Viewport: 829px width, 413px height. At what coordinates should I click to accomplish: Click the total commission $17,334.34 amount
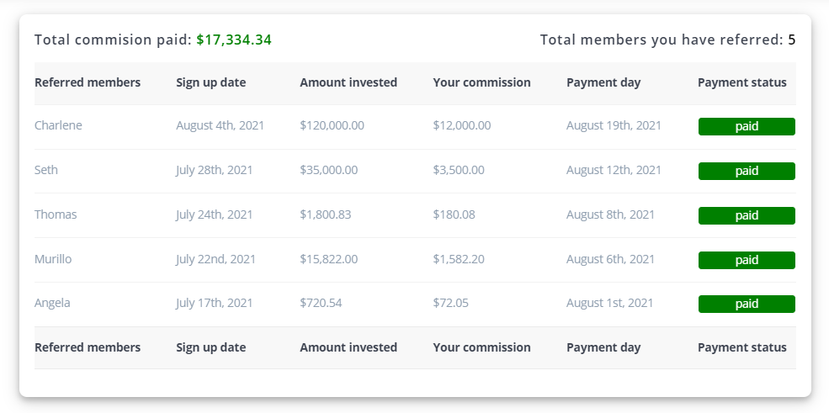pos(234,40)
